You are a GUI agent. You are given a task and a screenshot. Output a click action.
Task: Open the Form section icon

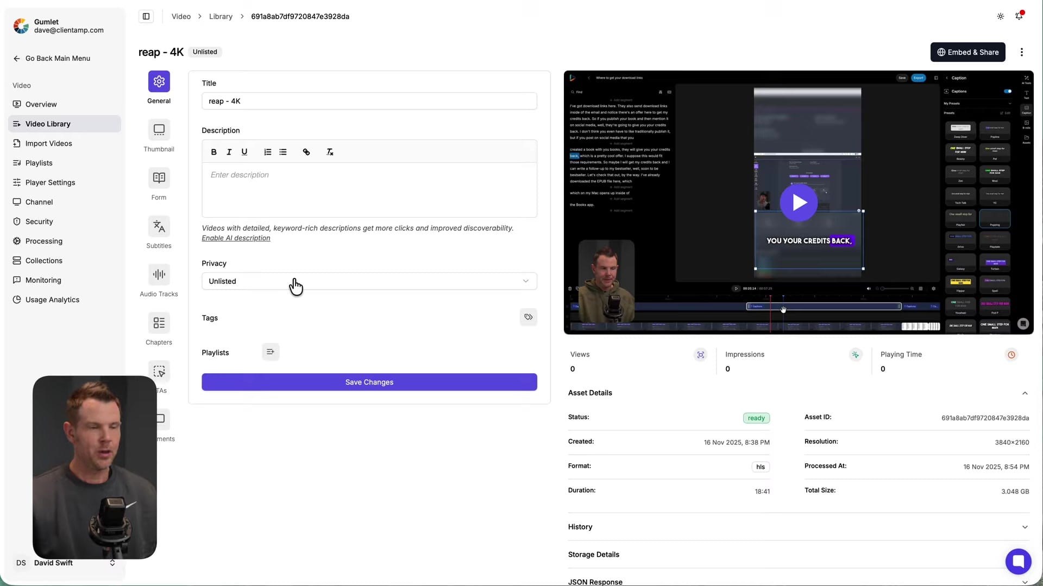[x=159, y=178]
